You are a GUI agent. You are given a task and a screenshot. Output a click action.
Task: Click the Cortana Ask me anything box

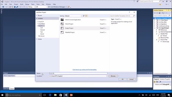click(23, 95)
